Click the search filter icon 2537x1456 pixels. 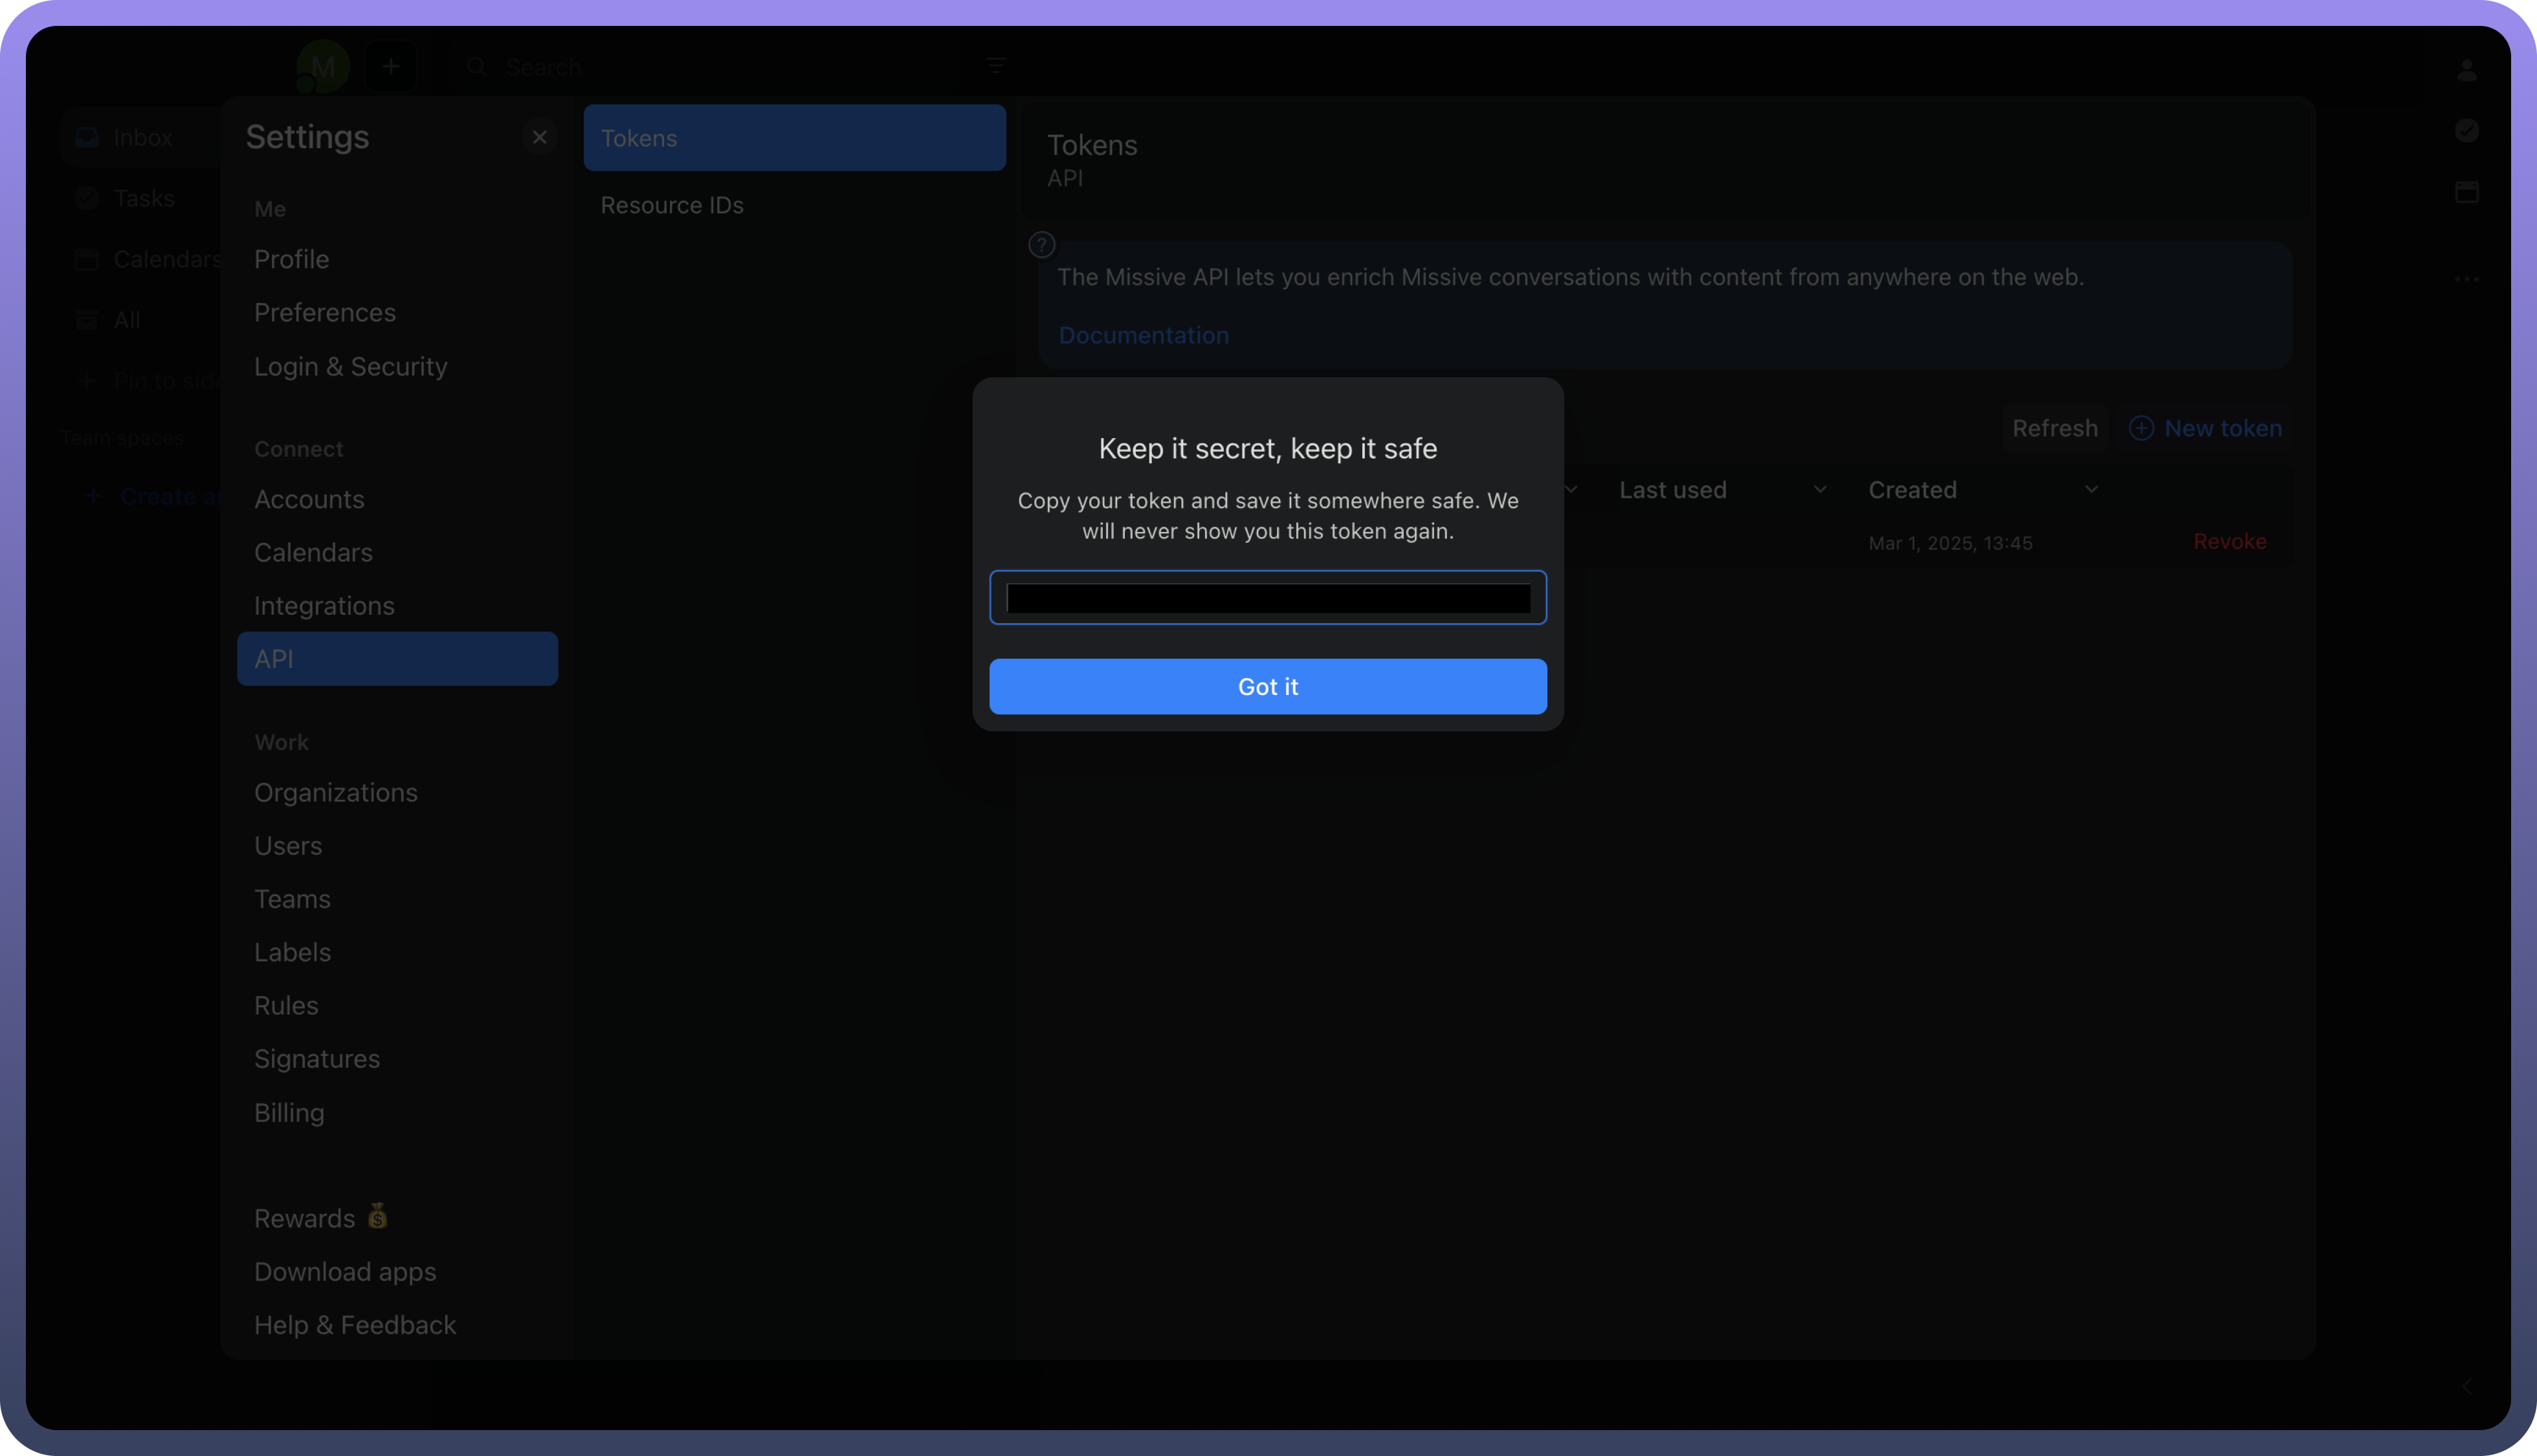995,67
